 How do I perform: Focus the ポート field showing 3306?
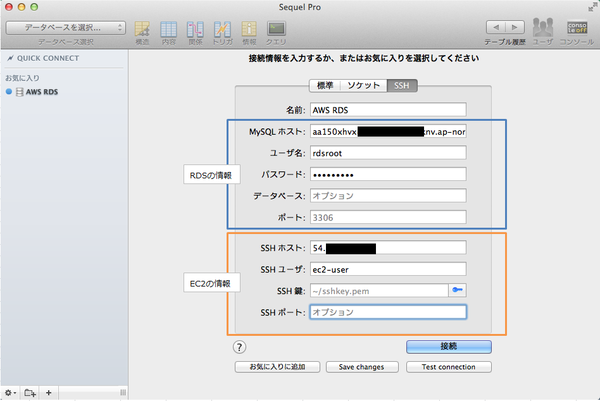pyautogui.click(x=388, y=217)
